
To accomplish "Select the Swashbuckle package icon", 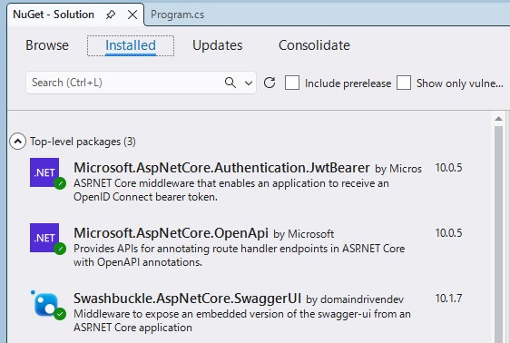I will coord(45,304).
